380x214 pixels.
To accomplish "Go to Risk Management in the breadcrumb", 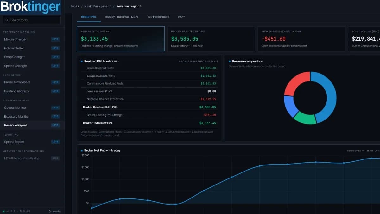I will pos(98,6).
